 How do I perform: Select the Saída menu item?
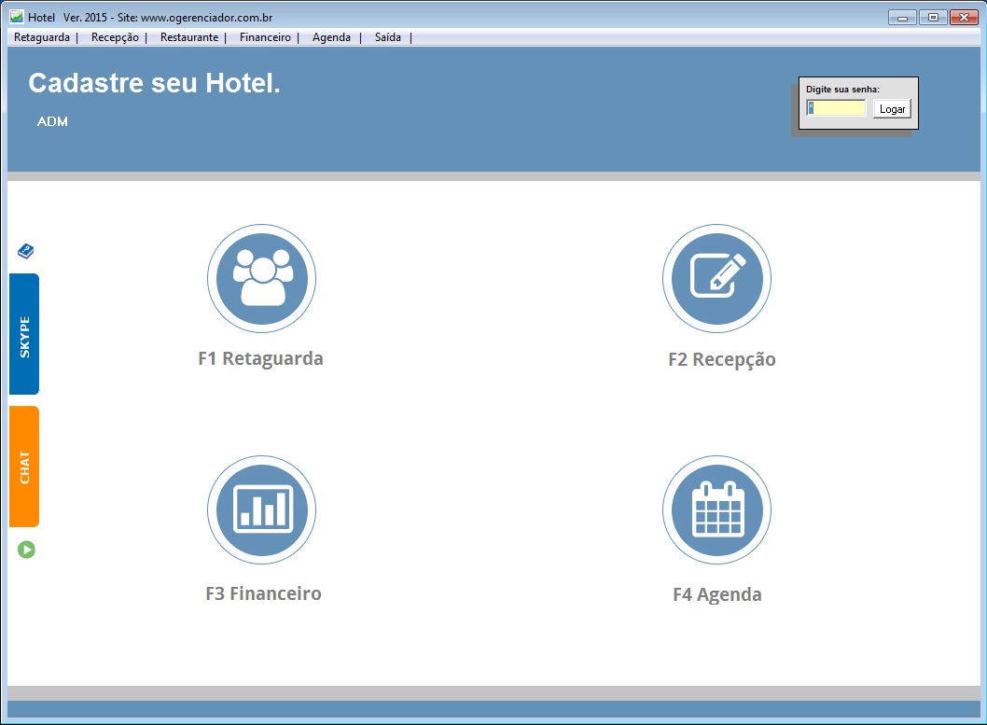coord(388,37)
